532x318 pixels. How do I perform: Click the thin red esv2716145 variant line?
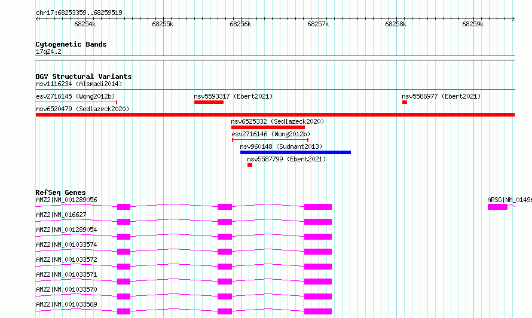coord(76,102)
